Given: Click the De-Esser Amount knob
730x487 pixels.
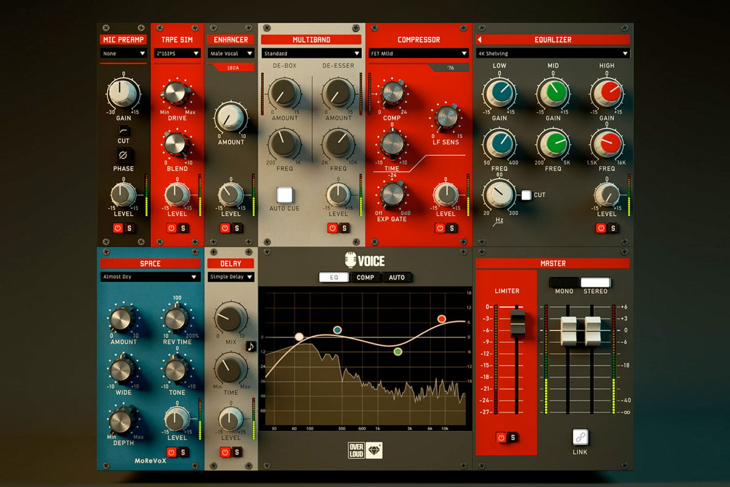Looking at the screenshot, I should click(339, 93).
